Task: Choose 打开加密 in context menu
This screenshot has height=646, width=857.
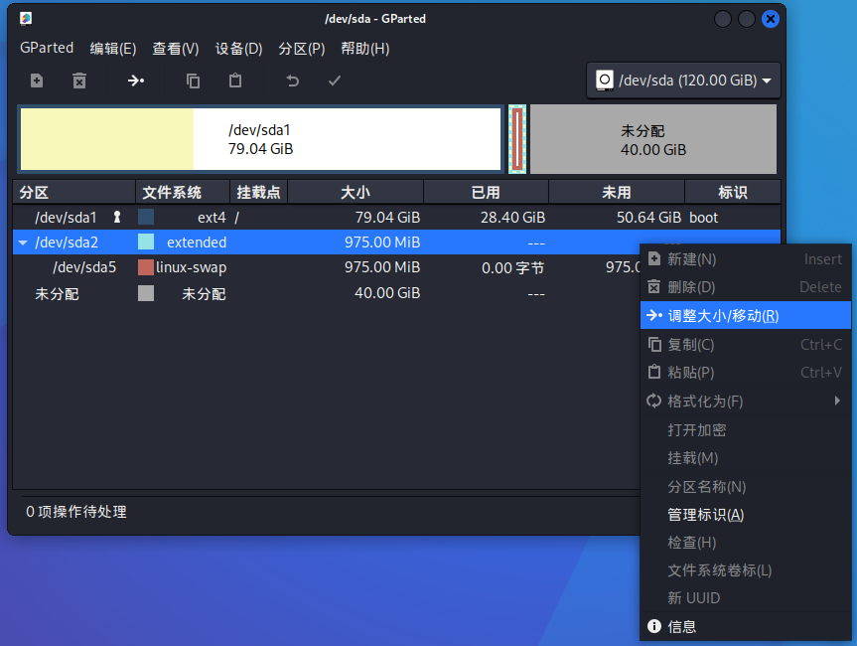Action: pos(746,430)
